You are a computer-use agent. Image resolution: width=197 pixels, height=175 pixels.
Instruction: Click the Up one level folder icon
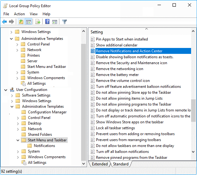21,22
